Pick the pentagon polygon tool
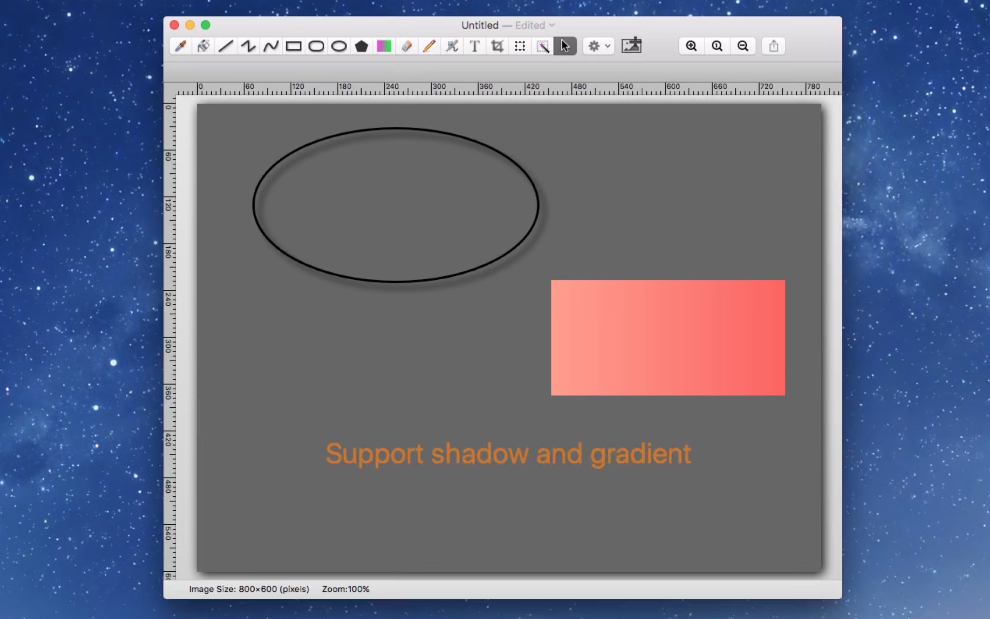This screenshot has height=619, width=990. [361, 46]
